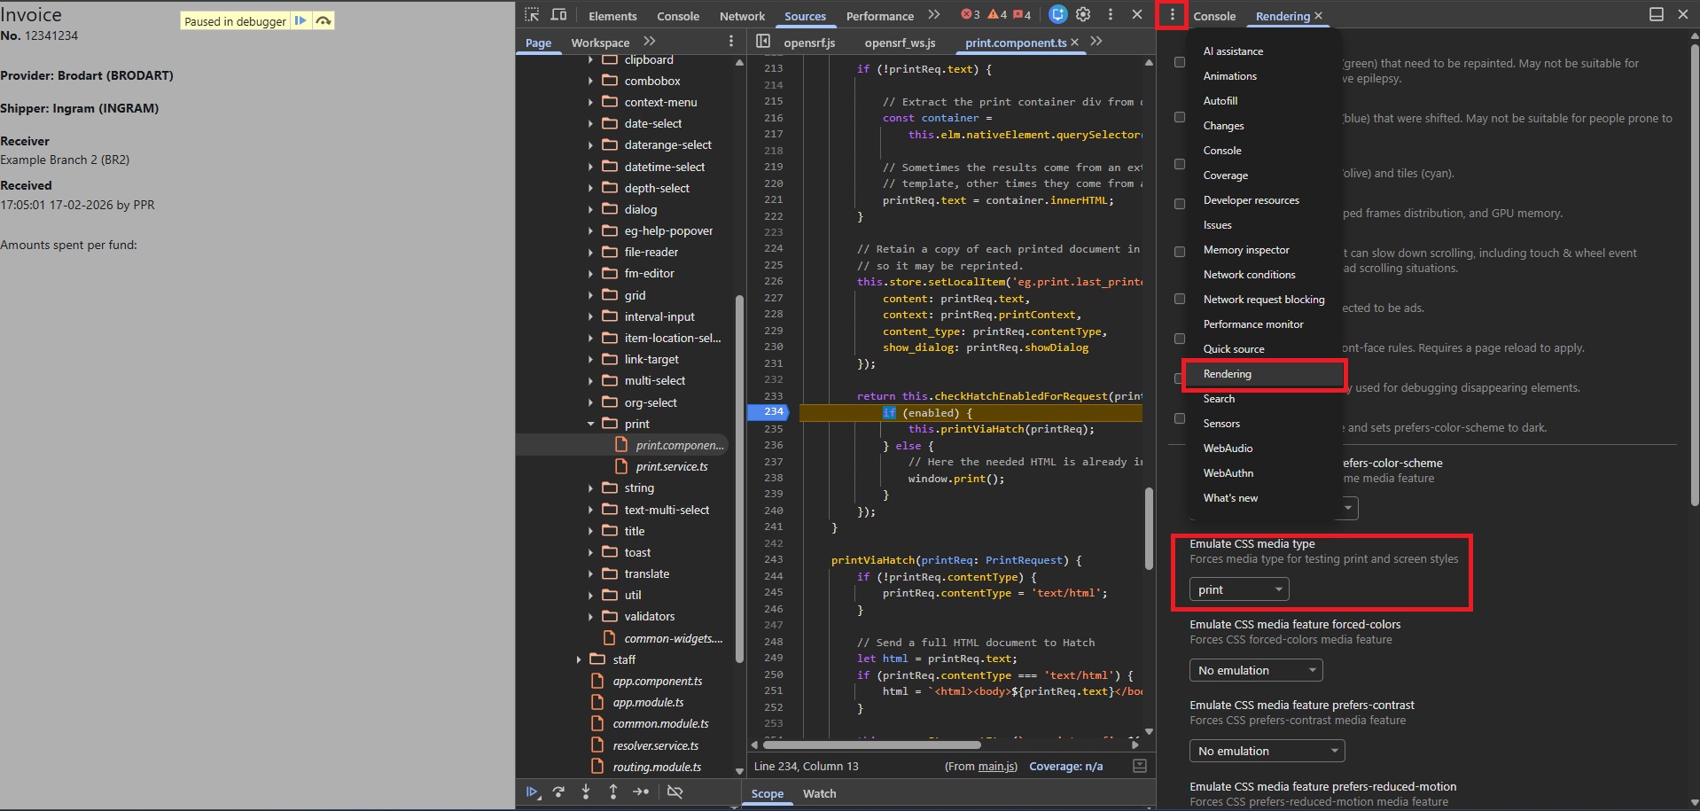Open print.service.ts in the file tree
The height and width of the screenshot is (811, 1700).
click(671, 466)
